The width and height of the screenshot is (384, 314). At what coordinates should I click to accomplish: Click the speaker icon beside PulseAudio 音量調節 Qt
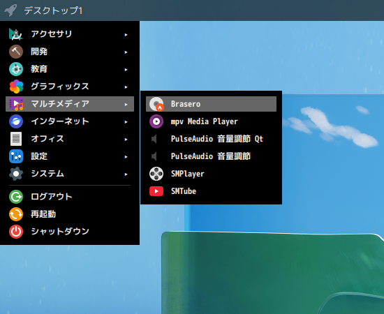point(154,139)
